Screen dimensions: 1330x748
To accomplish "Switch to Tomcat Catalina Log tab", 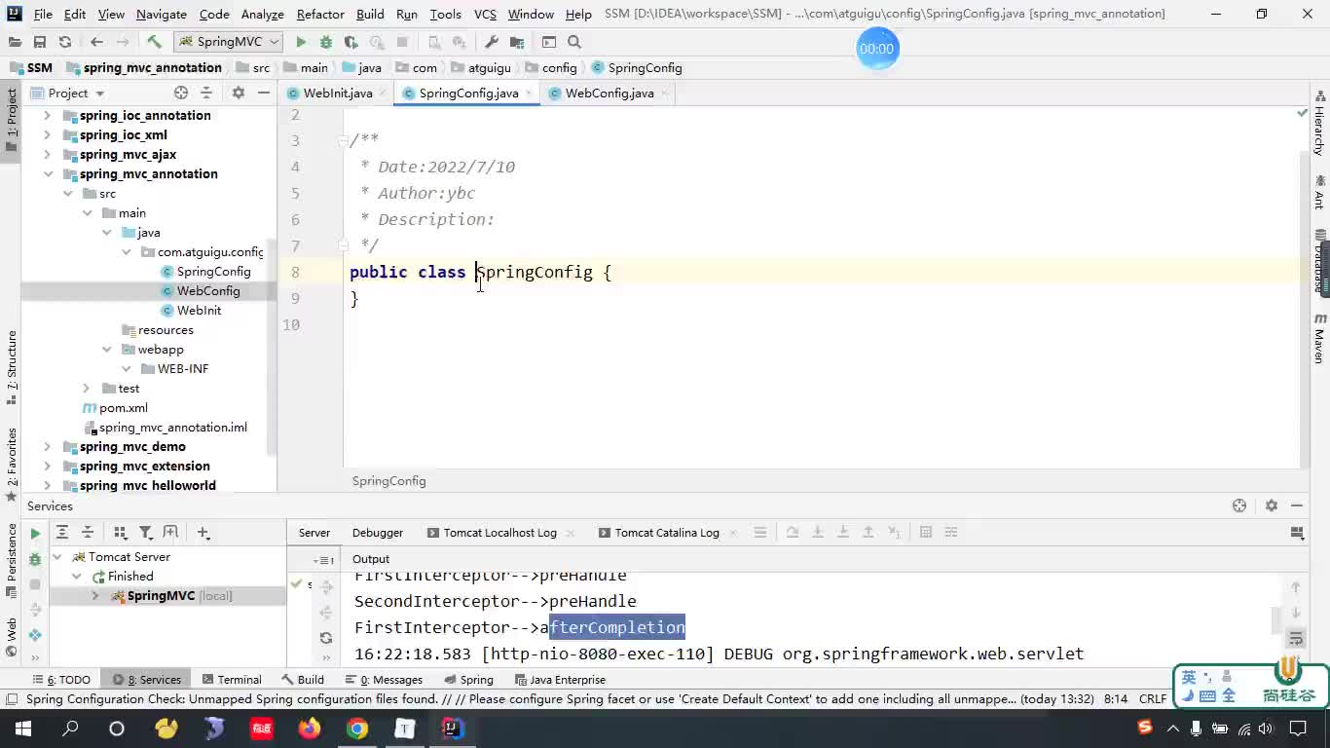I will tap(667, 533).
